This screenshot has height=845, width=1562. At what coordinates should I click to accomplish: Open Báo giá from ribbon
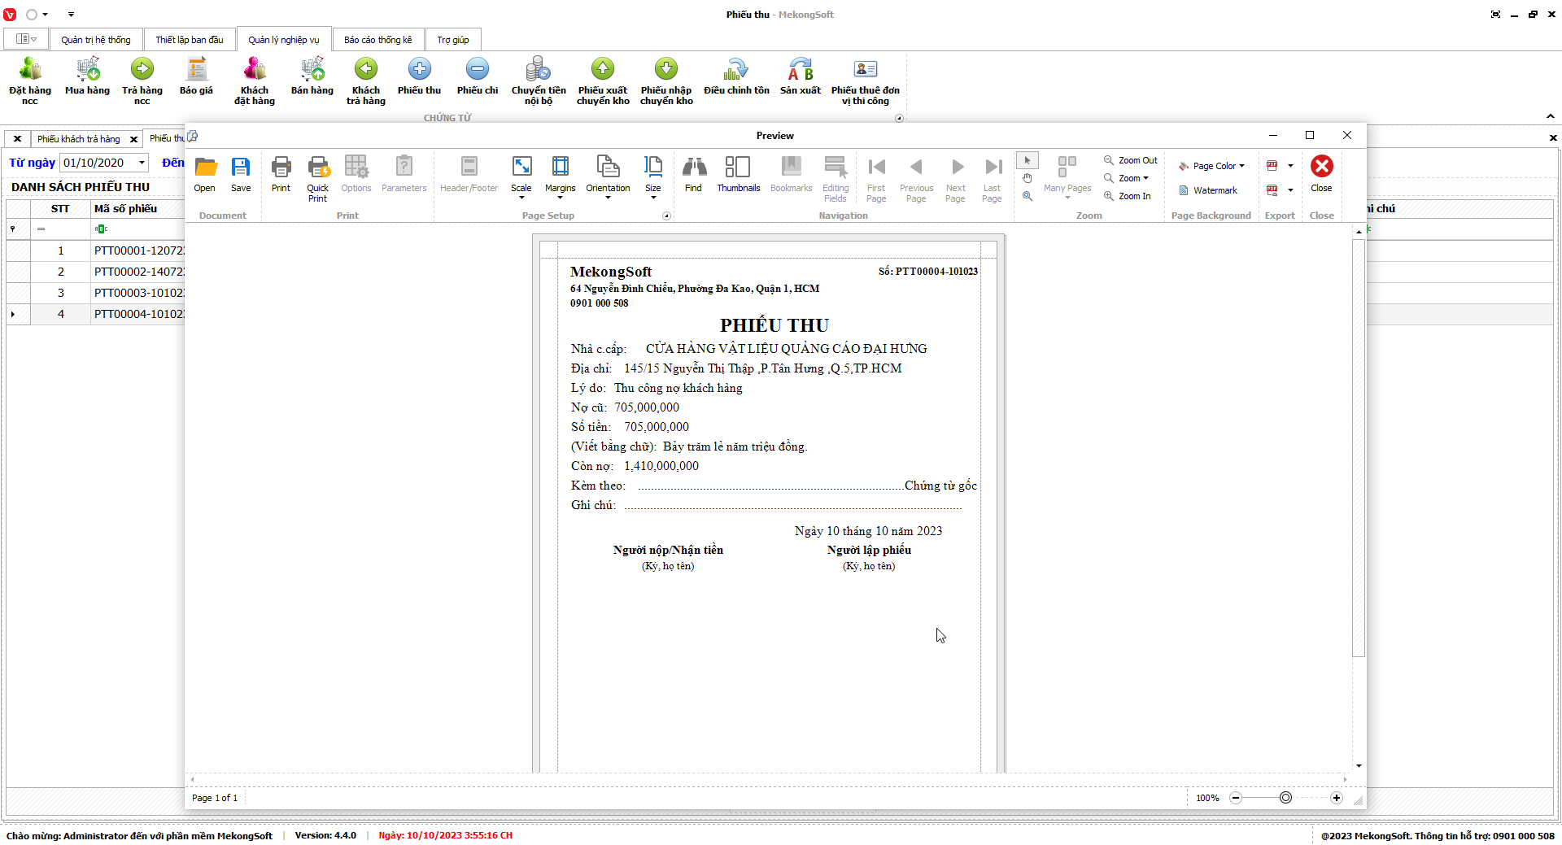coord(196,76)
